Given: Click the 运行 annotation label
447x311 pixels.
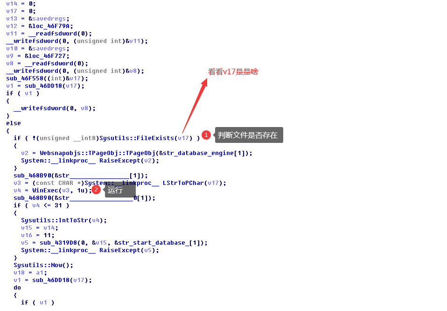Looking at the screenshot, I should (115, 190).
